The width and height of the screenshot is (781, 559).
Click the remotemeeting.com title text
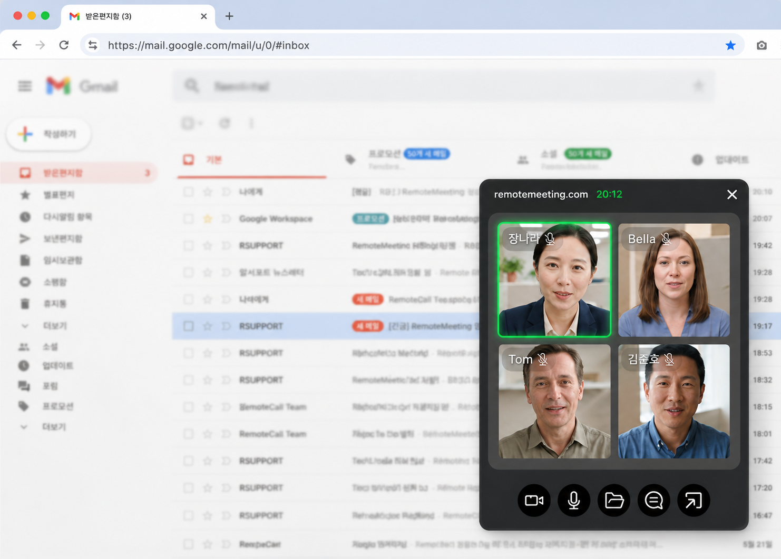tap(541, 194)
